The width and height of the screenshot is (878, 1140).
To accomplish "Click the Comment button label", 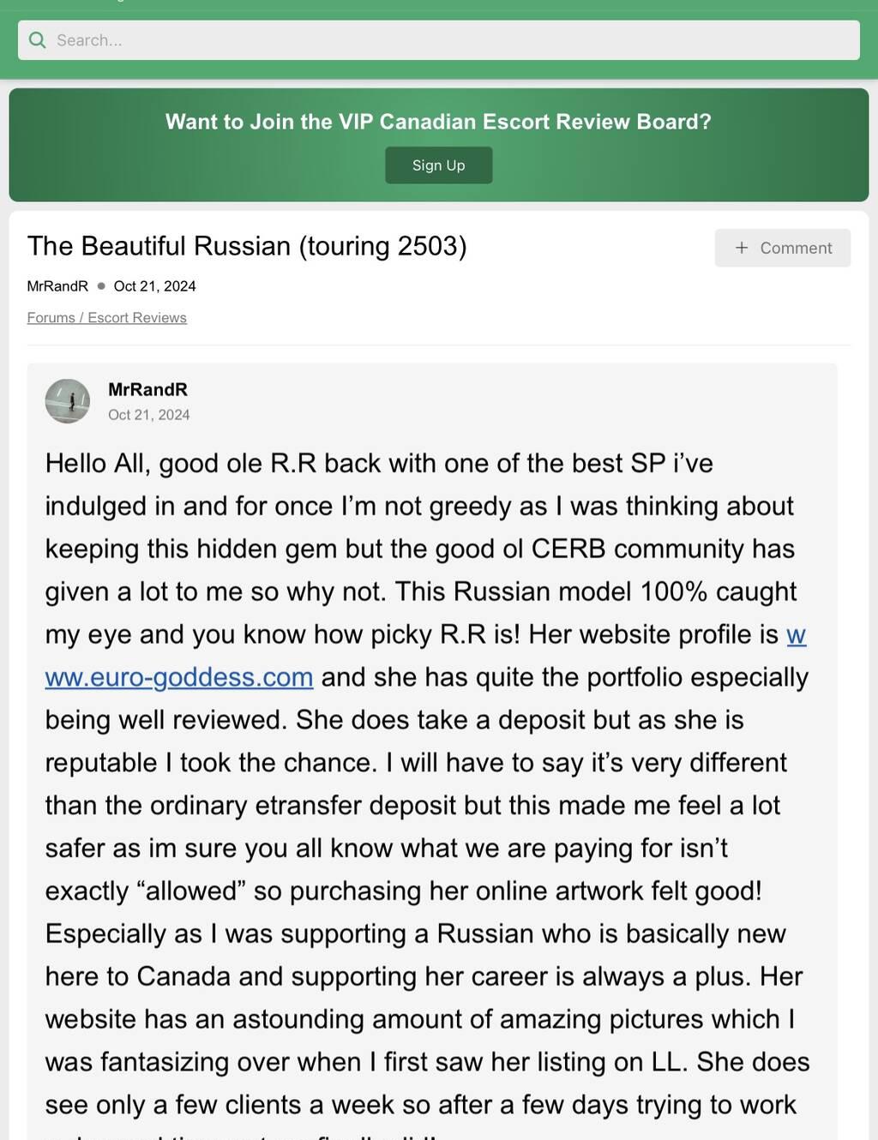I will [796, 248].
